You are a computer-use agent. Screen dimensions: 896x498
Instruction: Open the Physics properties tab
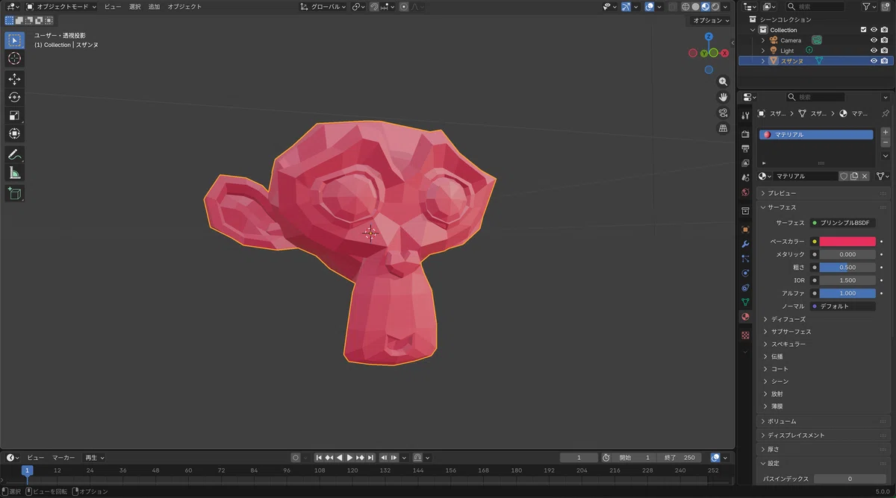click(x=745, y=273)
